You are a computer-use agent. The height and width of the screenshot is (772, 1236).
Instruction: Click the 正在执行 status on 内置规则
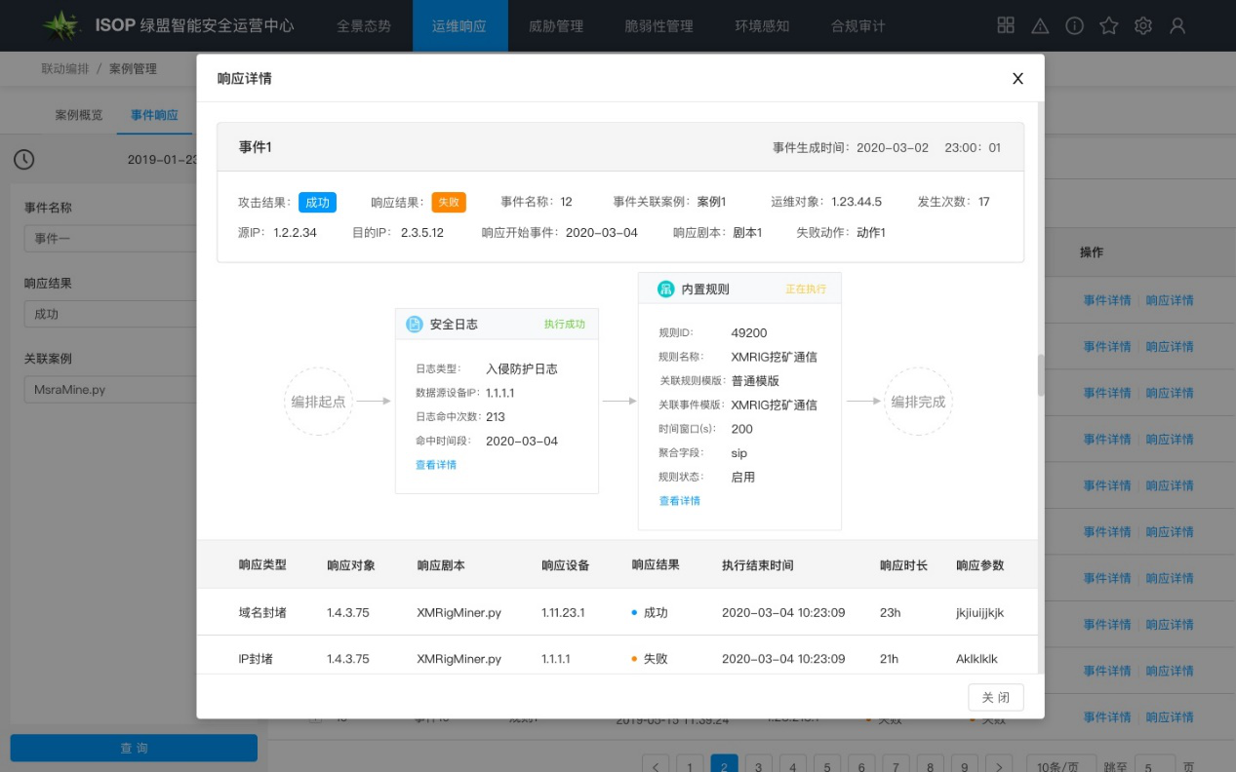pos(806,289)
